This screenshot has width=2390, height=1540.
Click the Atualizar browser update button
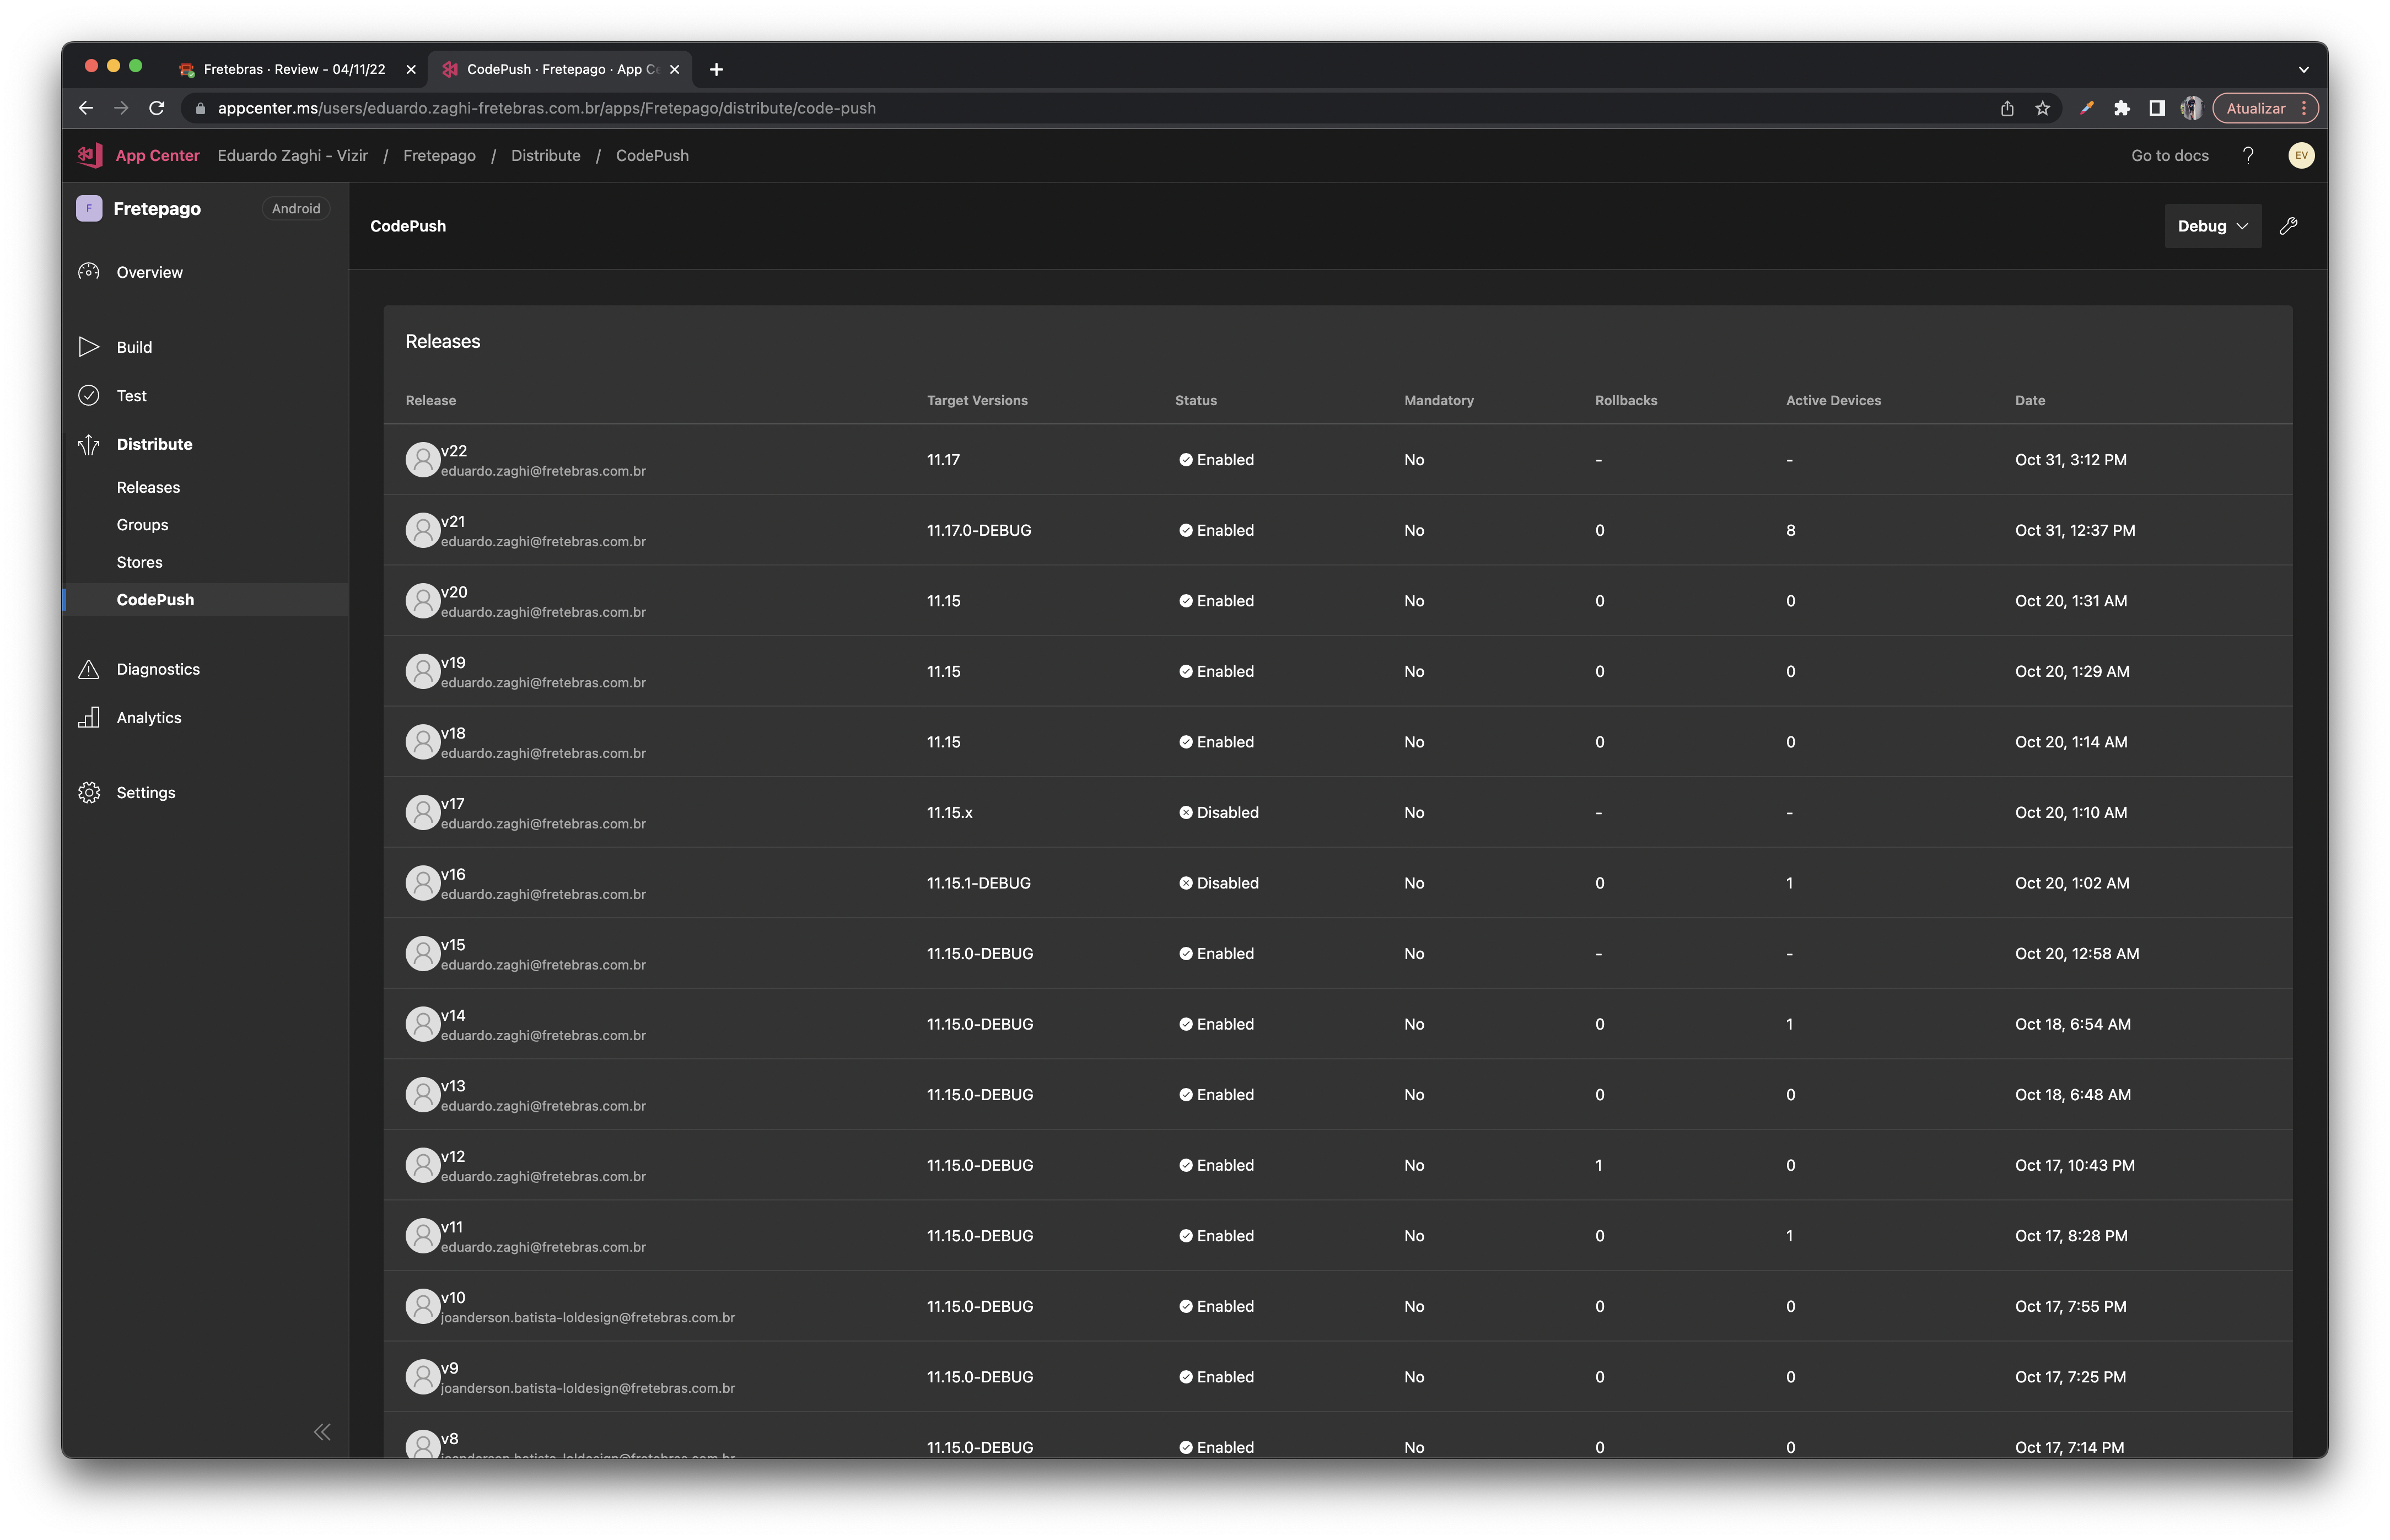[x=2255, y=108]
